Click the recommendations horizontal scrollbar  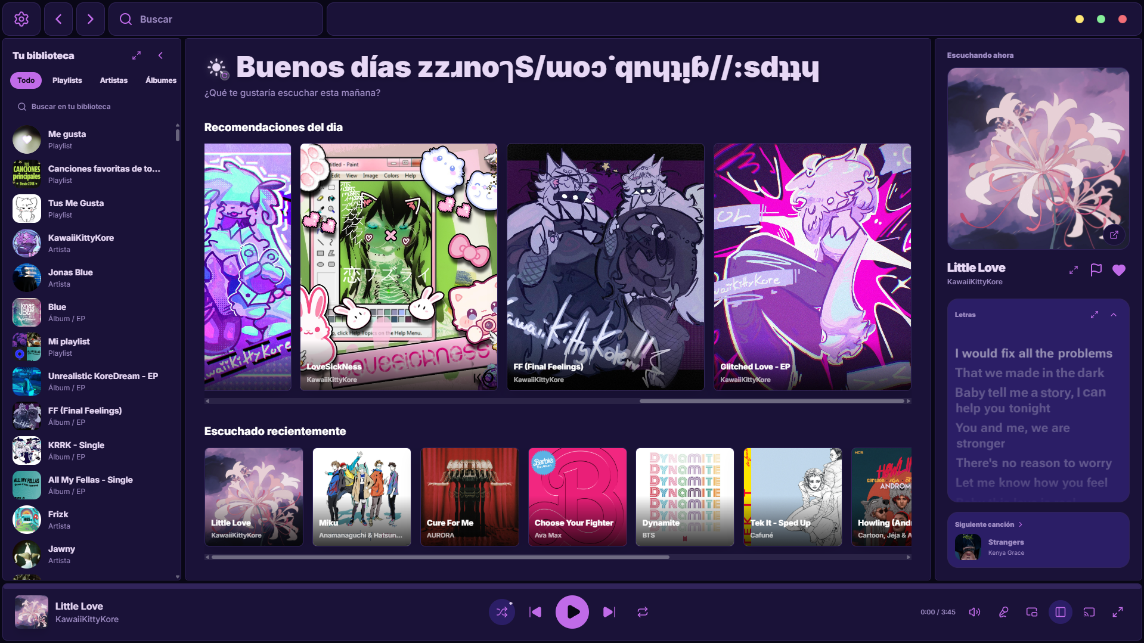(772, 401)
